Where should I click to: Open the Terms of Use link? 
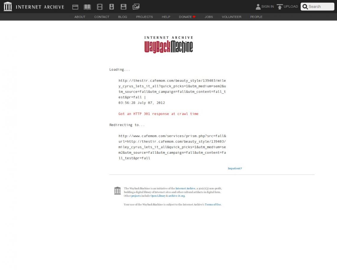213,205
